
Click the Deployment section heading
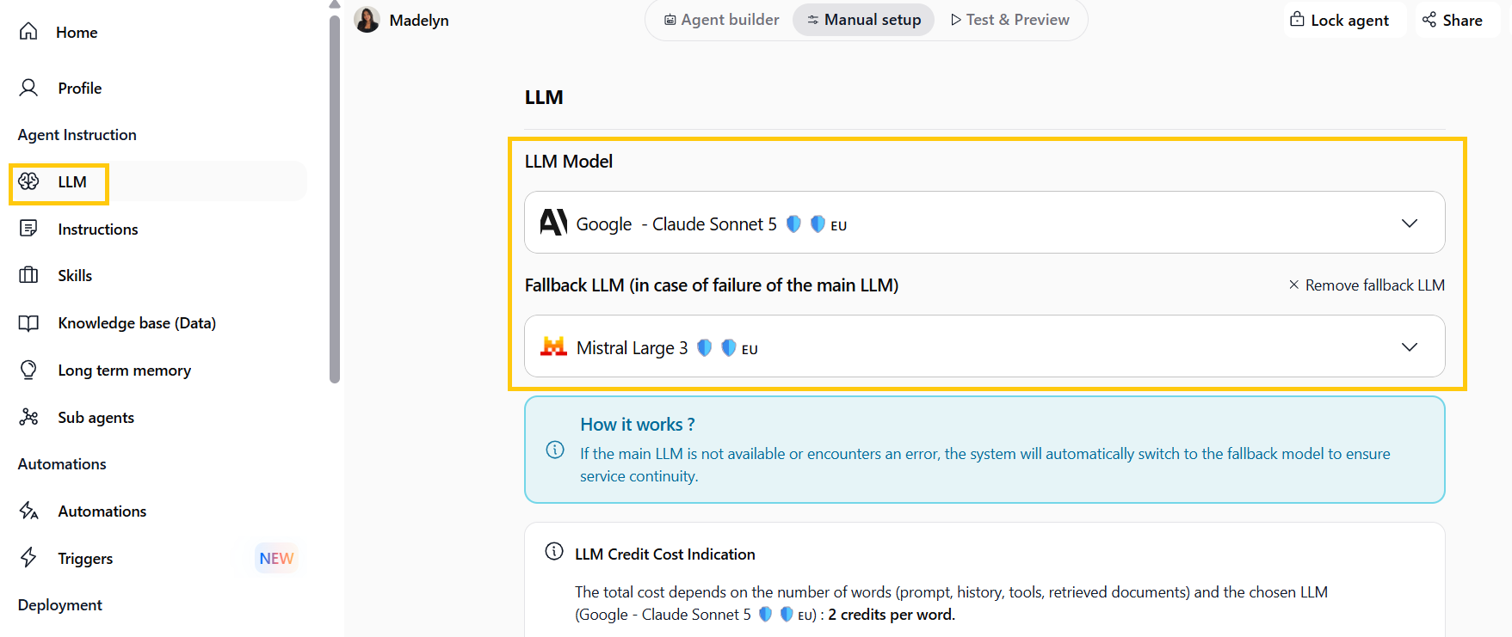click(60, 604)
